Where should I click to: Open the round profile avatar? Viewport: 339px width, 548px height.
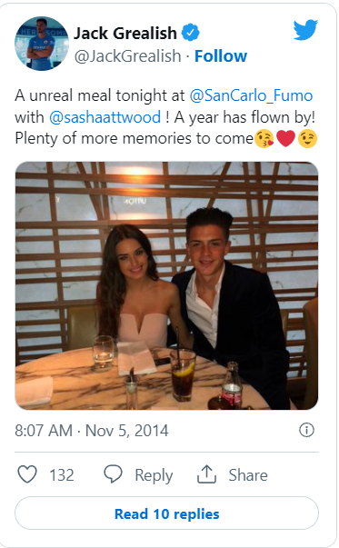42,44
